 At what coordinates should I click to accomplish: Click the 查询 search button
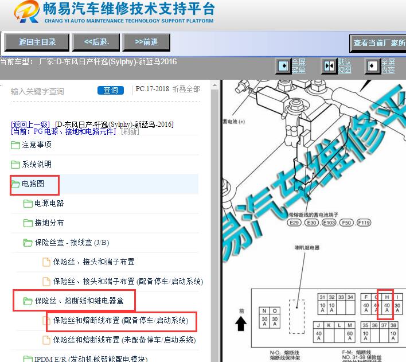(111, 90)
